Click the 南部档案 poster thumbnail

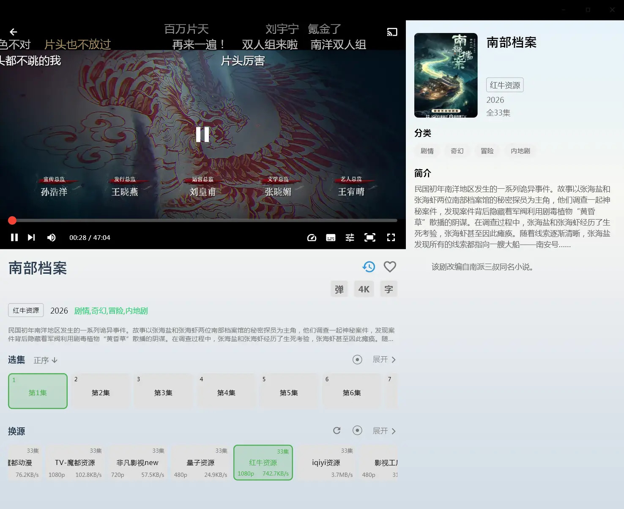tap(446, 75)
